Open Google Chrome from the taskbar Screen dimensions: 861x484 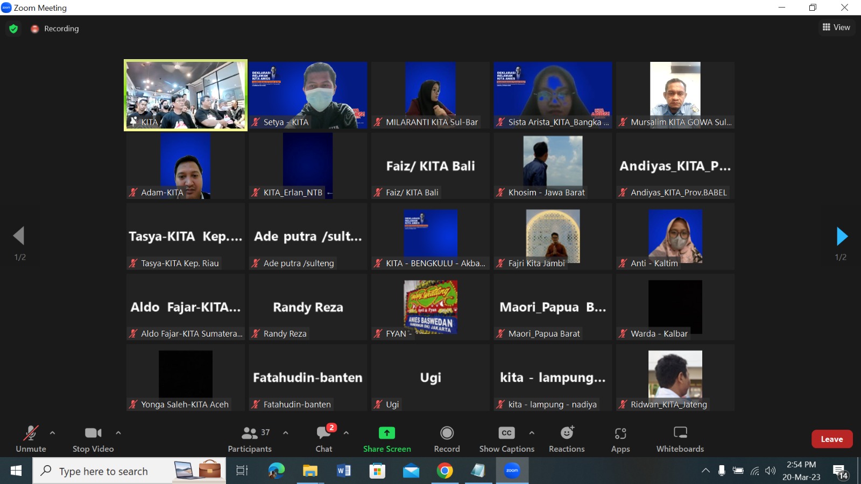[x=444, y=471]
